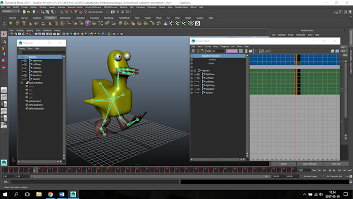The image size is (353, 199).
Task: Expand RightKnee in the Dope Sheet outliner
Action: point(198,74)
